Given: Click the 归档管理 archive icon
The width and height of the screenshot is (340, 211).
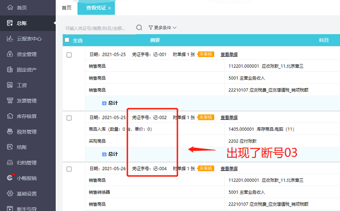Looking at the screenshot, I should tap(10, 163).
